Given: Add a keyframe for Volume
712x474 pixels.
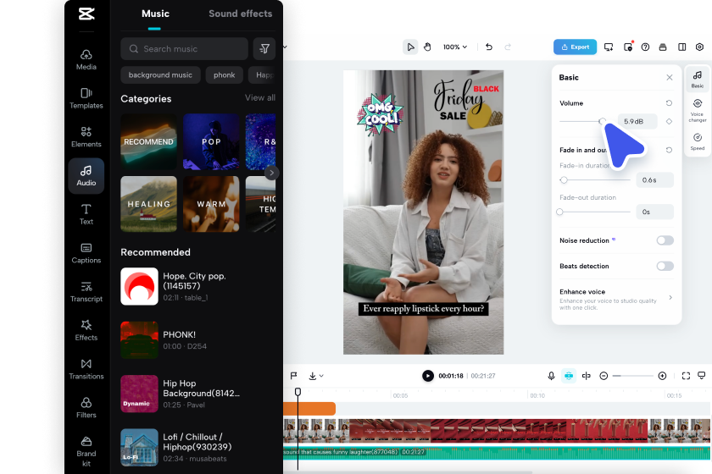Looking at the screenshot, I should [669, 121].
